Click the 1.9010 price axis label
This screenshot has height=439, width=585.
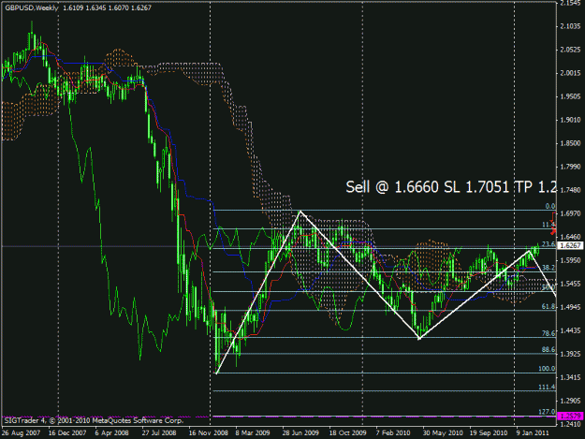coord(570,120)
